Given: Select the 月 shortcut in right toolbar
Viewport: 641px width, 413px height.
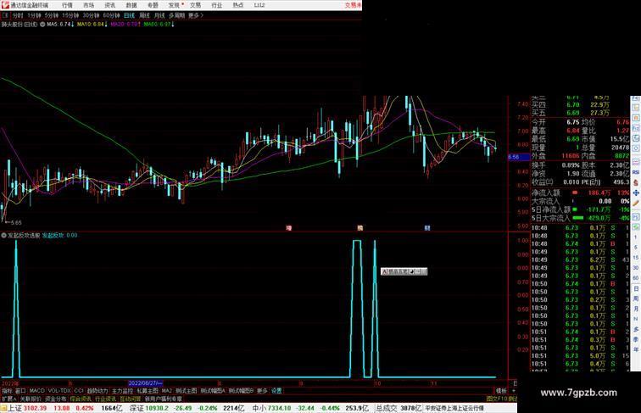Looking at the screenshot, I should pos(636,309).
